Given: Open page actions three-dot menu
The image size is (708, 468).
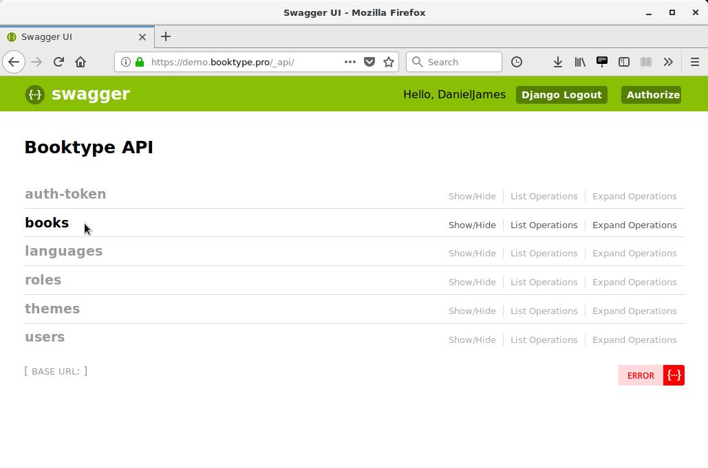Looking at the screenshot, I should coord(350,62).
